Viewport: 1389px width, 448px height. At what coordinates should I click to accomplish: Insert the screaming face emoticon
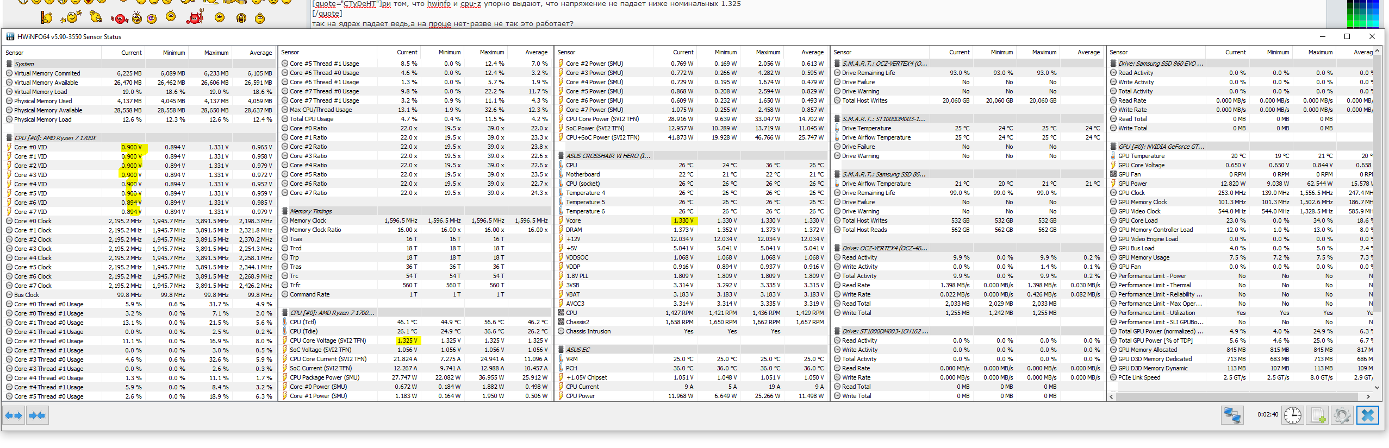(241, 19)
